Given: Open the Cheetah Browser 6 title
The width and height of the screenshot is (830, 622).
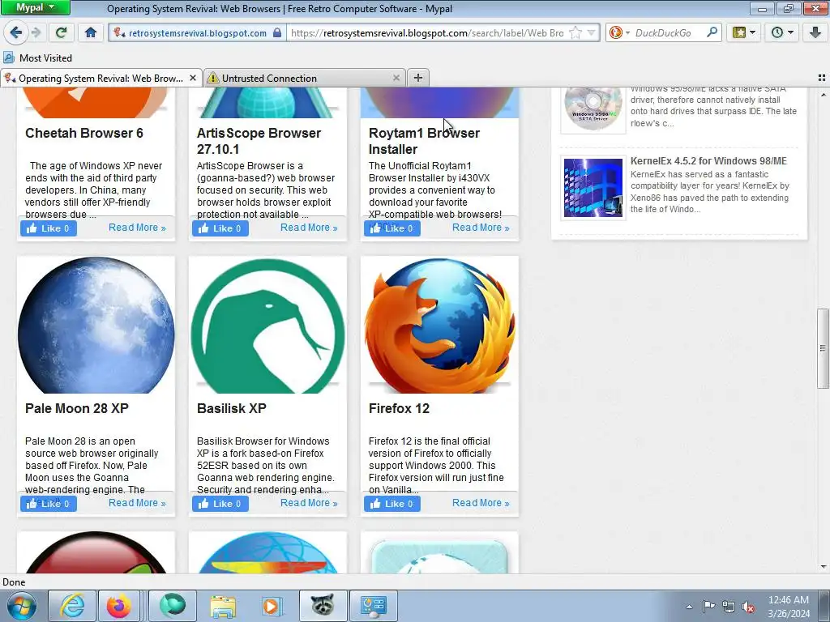Looking at the screenshot, I should (x=84, y=133).
